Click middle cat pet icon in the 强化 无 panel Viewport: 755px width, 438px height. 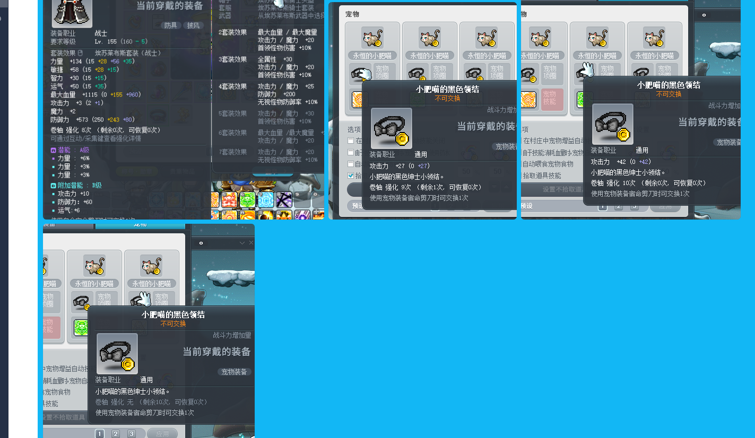94,266
